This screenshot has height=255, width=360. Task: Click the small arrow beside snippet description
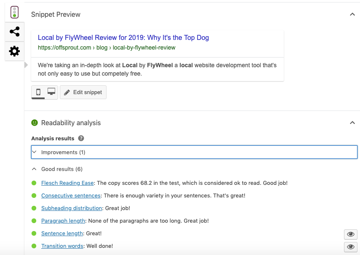click(26, 65)
